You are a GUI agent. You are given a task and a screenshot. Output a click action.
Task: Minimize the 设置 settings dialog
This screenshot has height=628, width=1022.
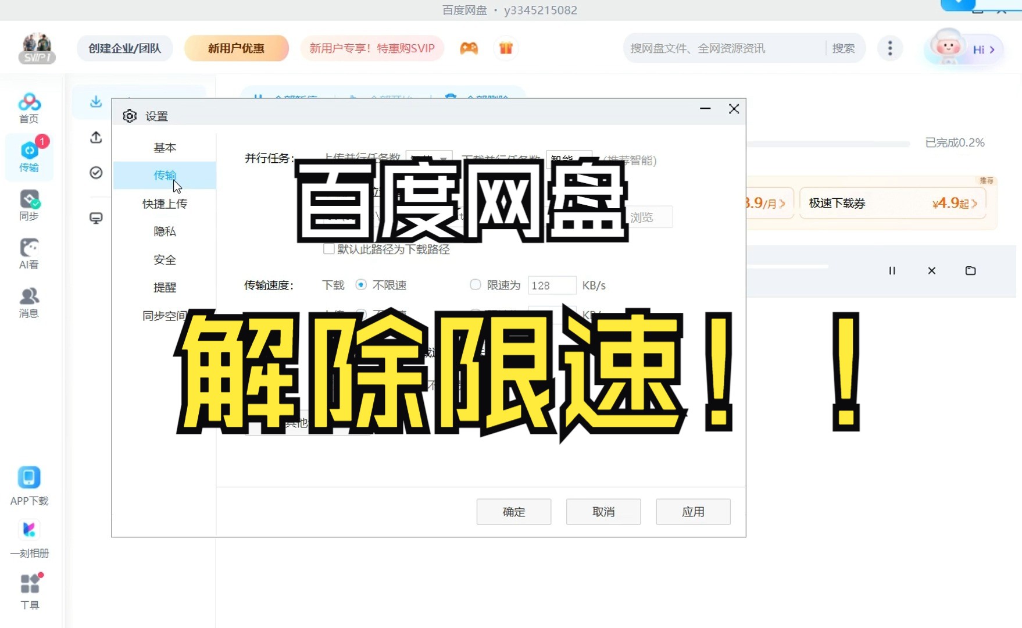705,109
